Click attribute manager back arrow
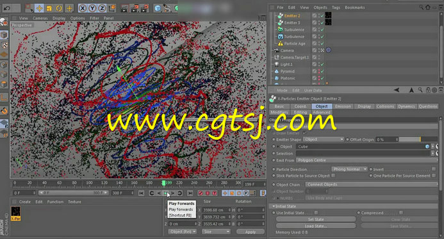 coord(397,90)
